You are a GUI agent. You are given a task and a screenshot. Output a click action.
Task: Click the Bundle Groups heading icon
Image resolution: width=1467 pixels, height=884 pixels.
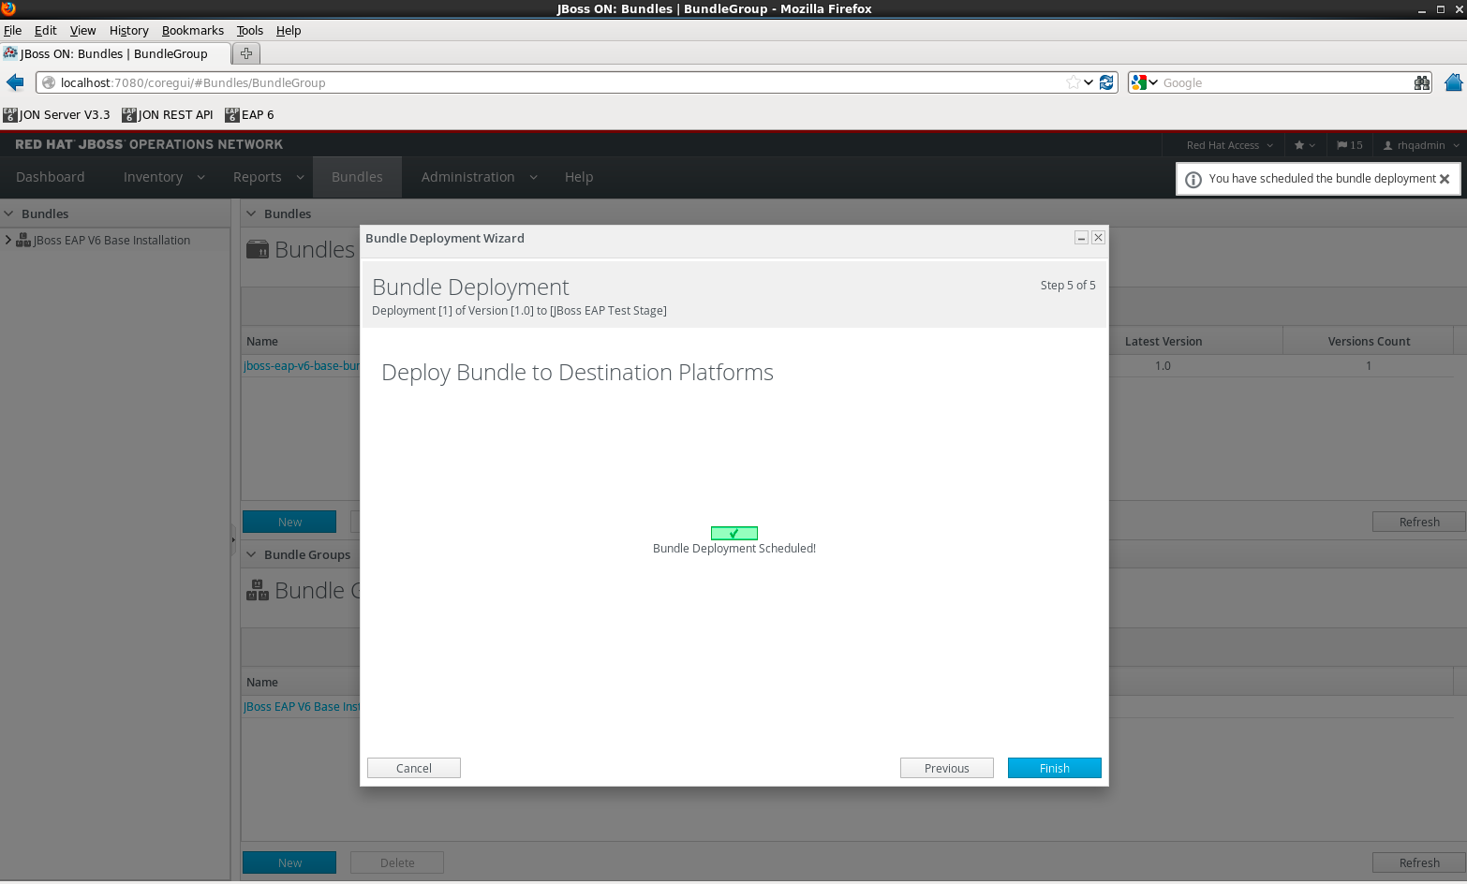point(258,590)
